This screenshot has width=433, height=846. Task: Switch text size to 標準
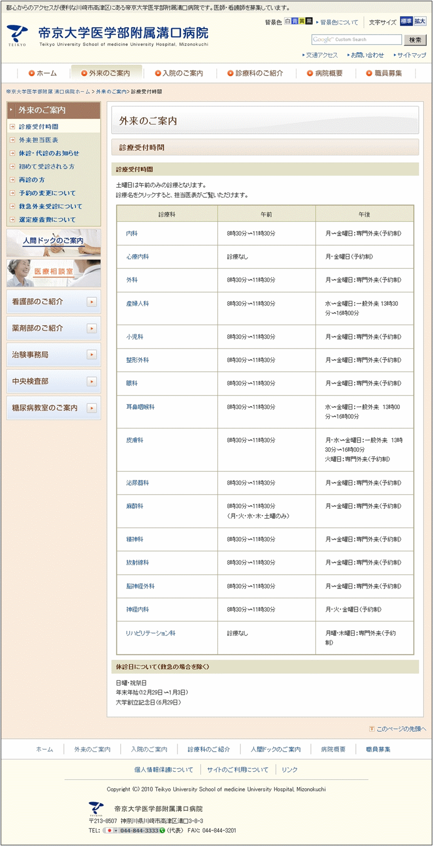coord(406,21)
